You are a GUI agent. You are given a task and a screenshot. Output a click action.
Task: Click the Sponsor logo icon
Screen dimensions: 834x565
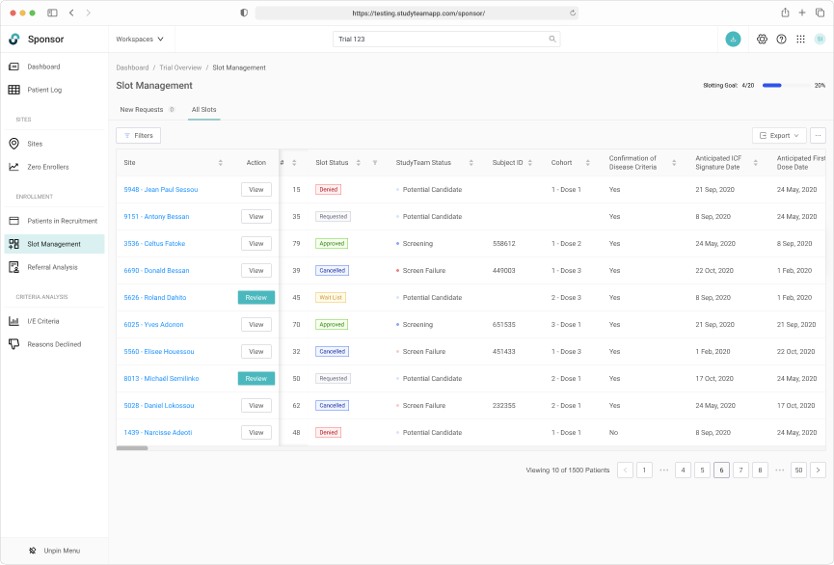14,39
